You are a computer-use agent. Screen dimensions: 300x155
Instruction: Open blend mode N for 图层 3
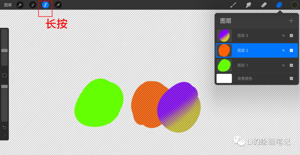283,35
